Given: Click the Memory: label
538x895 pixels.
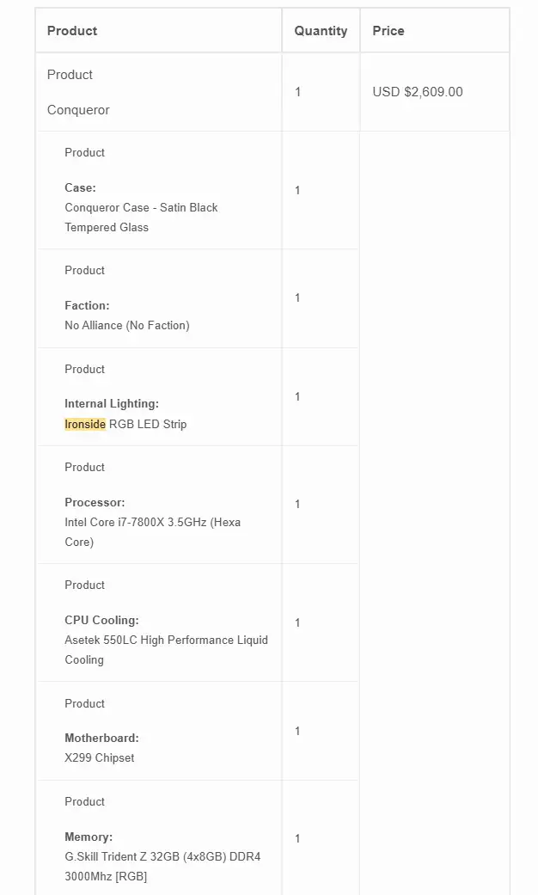Looking at the screenshot, I should pyautogui.click(x=89, y=837).
